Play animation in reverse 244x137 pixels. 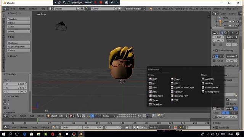pos(134,127)
